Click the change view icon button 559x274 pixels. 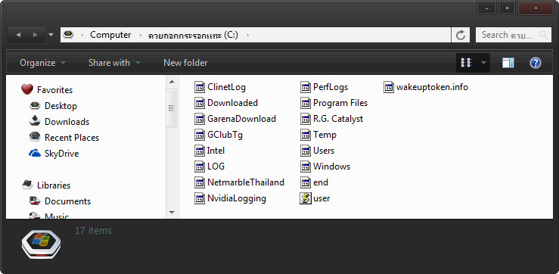(466, 63)
